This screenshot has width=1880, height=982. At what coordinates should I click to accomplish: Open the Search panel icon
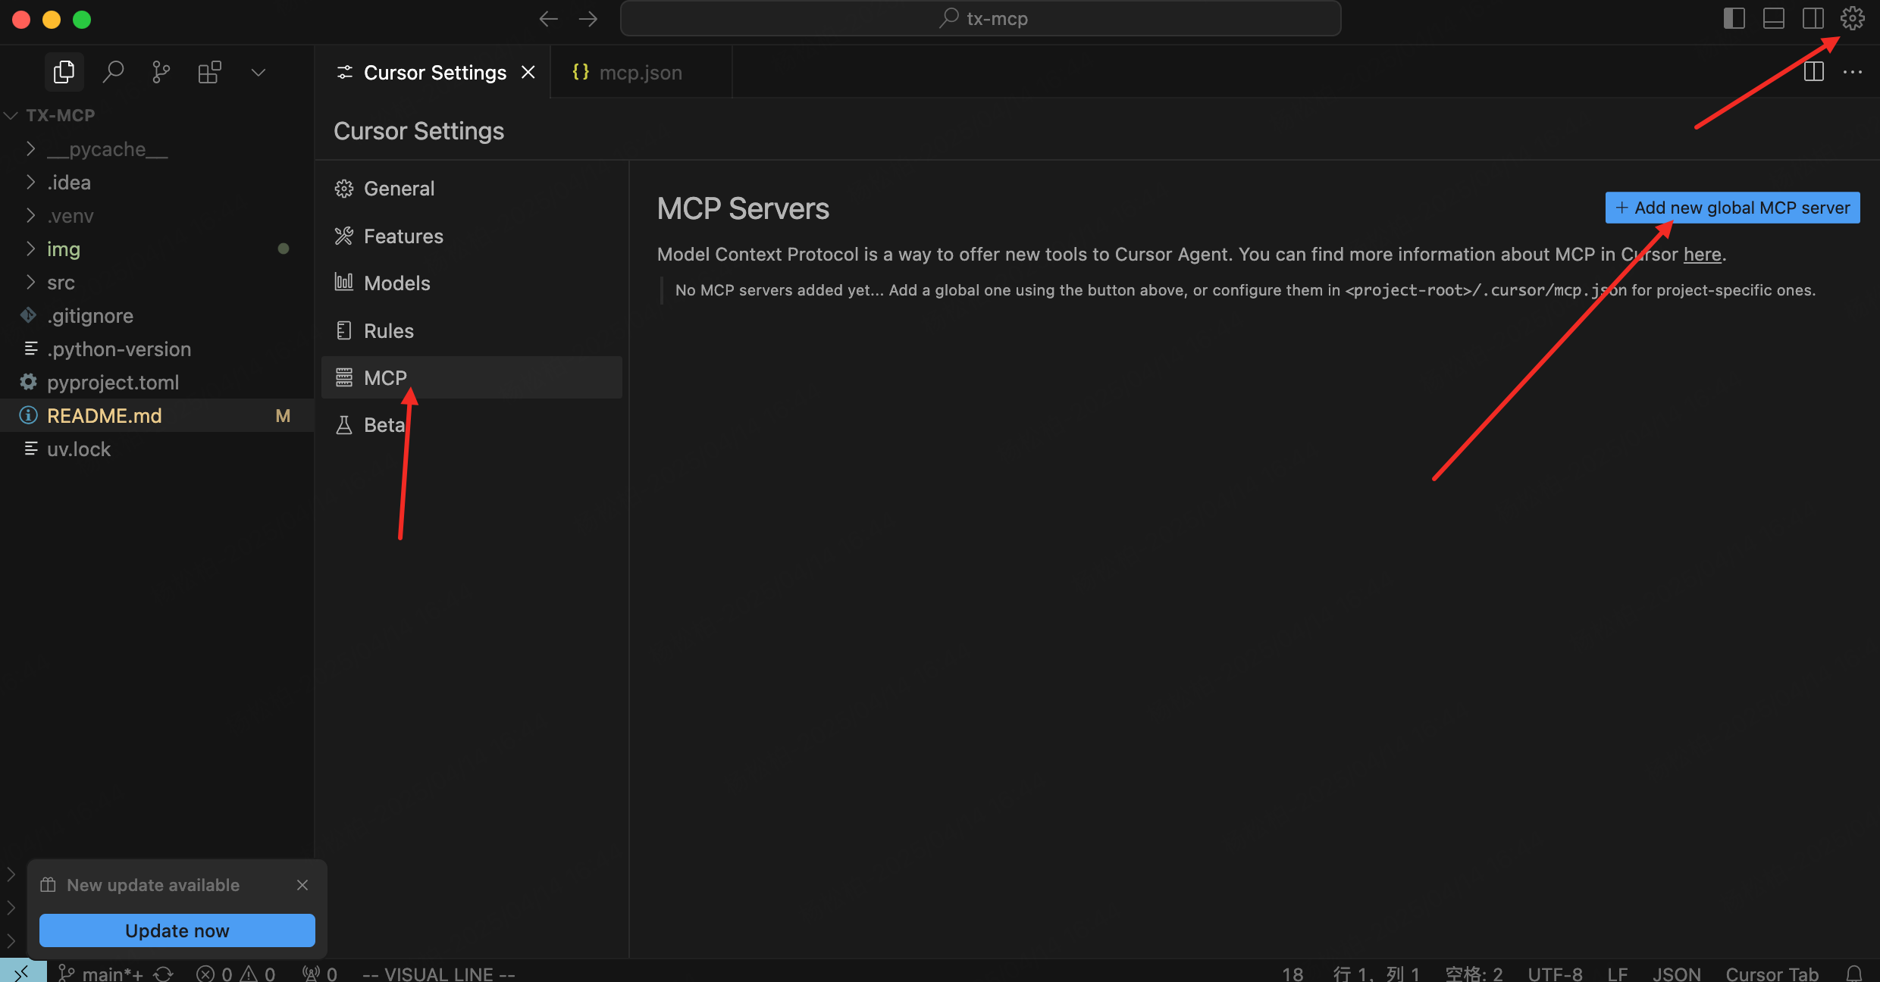coord(113,72)
